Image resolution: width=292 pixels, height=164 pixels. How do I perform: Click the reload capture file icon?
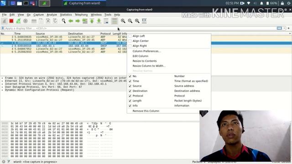55,21
